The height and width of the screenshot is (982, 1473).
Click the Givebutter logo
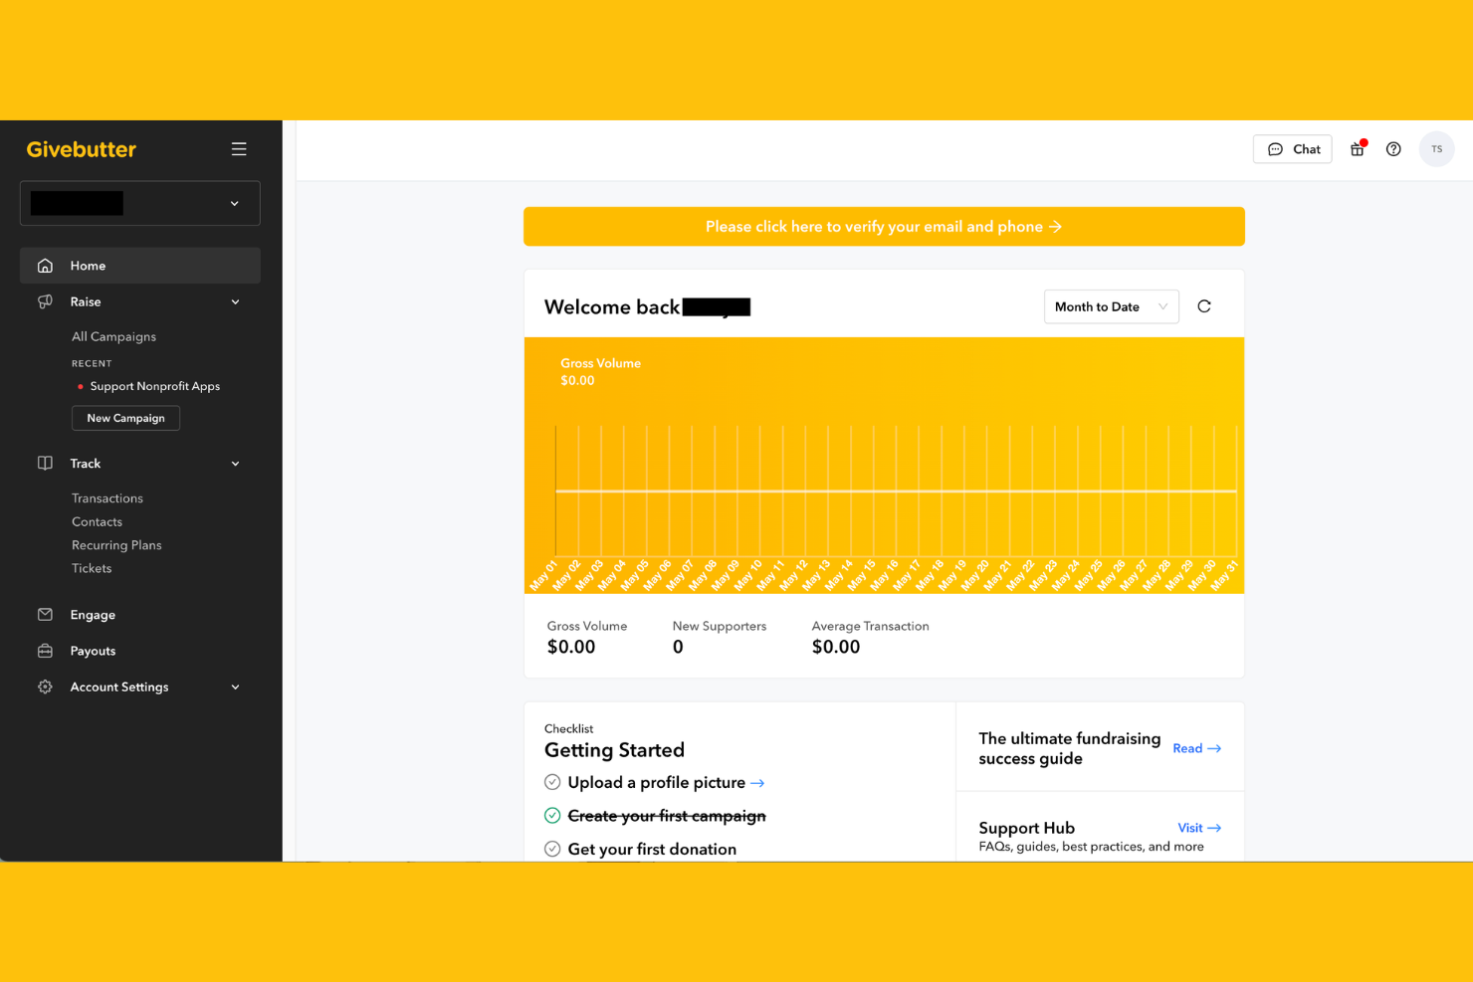point(82,149)
